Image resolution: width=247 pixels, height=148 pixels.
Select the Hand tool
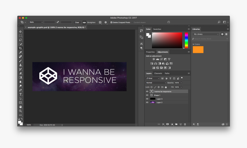20,107
